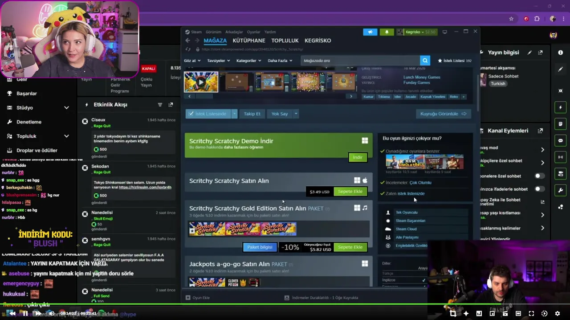Screen dimensions: 570x320
Task: Open Steam Big Picture monitor icon
Action: (444, 32)
